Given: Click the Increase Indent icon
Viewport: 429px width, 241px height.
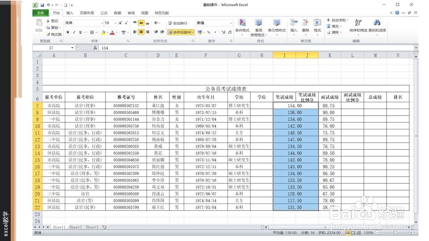Looking at the screenshot, I should coord(162,32).
